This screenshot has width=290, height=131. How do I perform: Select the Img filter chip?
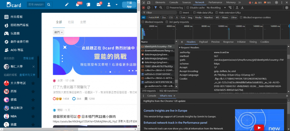[190, 17]
